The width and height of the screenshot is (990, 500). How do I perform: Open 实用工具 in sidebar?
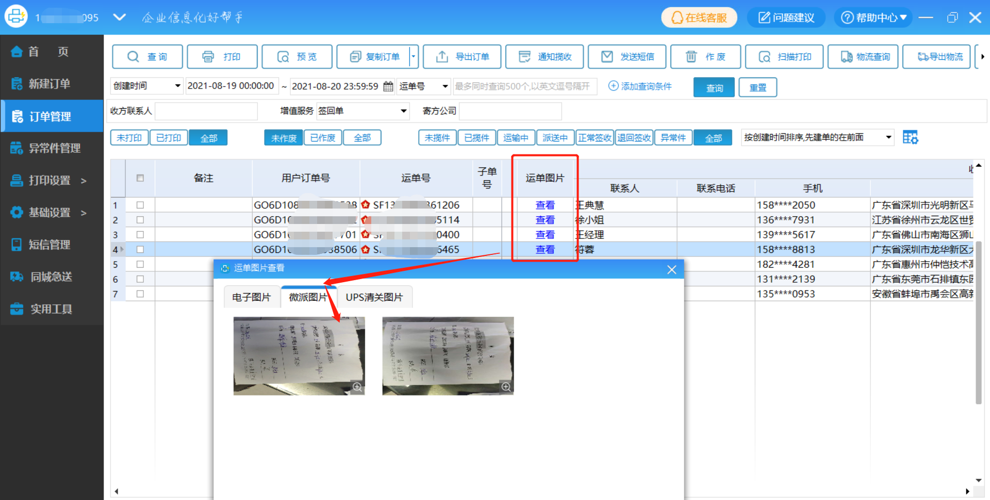click(52, 309)
